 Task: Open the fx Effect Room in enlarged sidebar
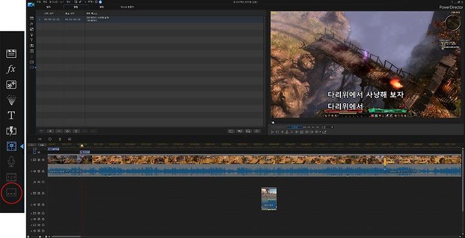(x=11, y=69)
